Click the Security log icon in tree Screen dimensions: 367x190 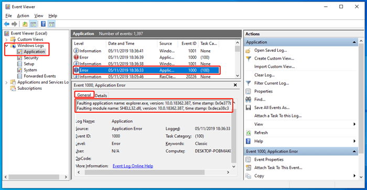point(20,58)
